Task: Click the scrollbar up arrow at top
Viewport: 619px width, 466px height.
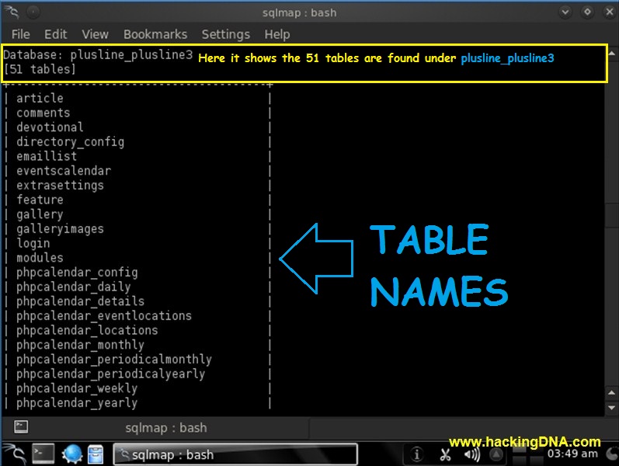Action: 611,53
